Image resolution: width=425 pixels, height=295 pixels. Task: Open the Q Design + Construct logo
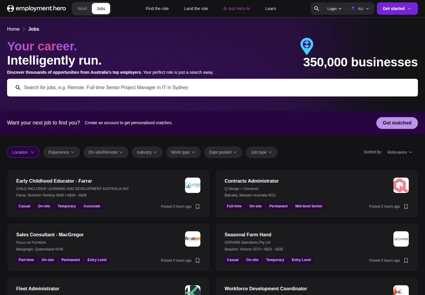point(401,185)
